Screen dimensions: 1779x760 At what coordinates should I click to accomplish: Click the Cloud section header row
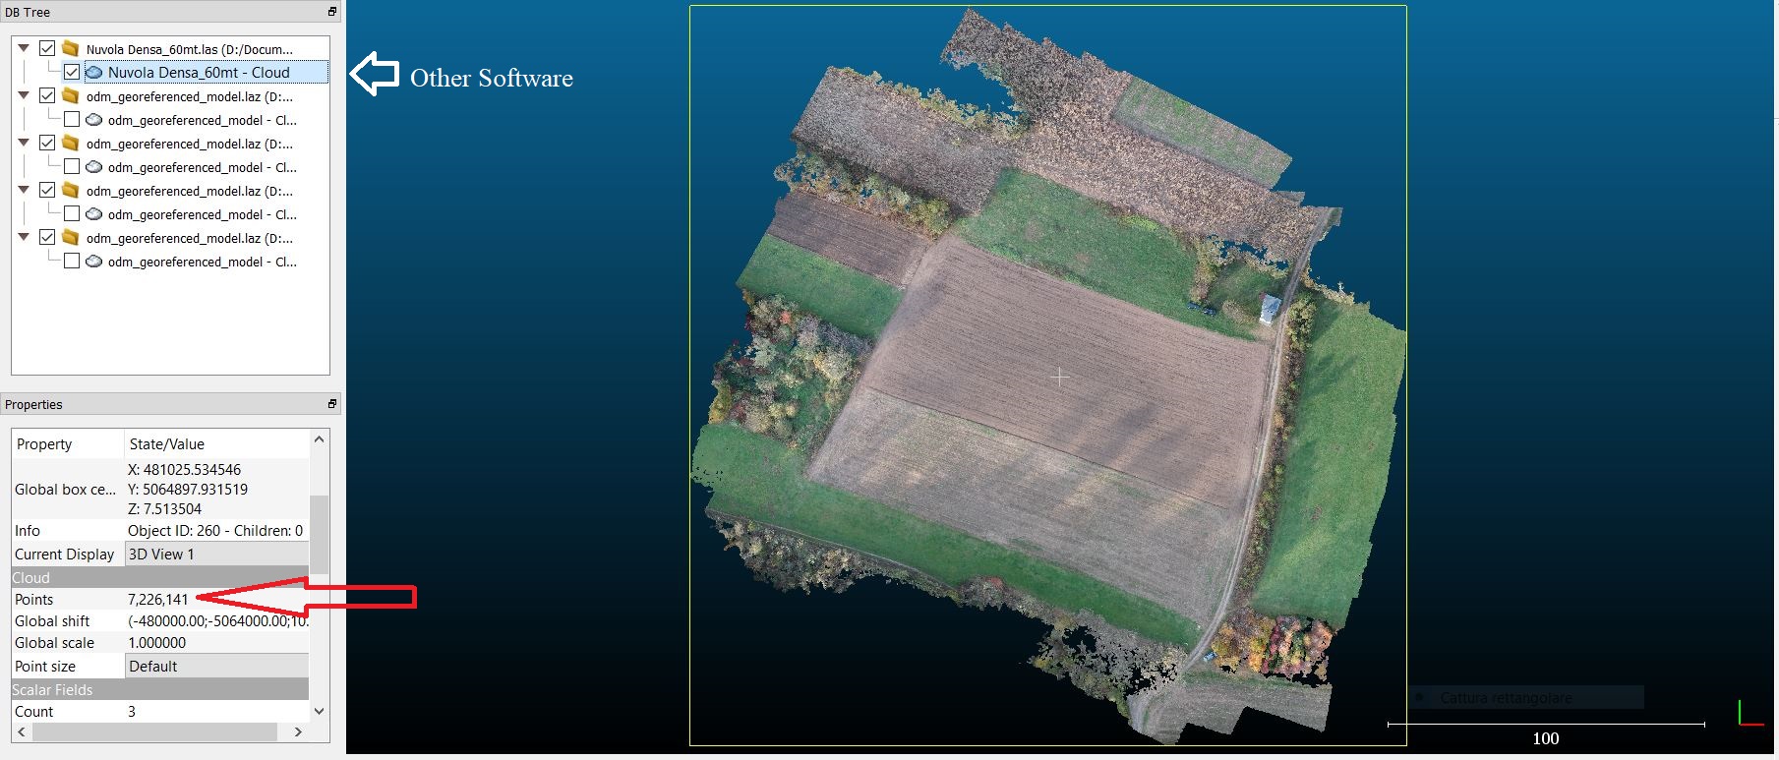160,577
